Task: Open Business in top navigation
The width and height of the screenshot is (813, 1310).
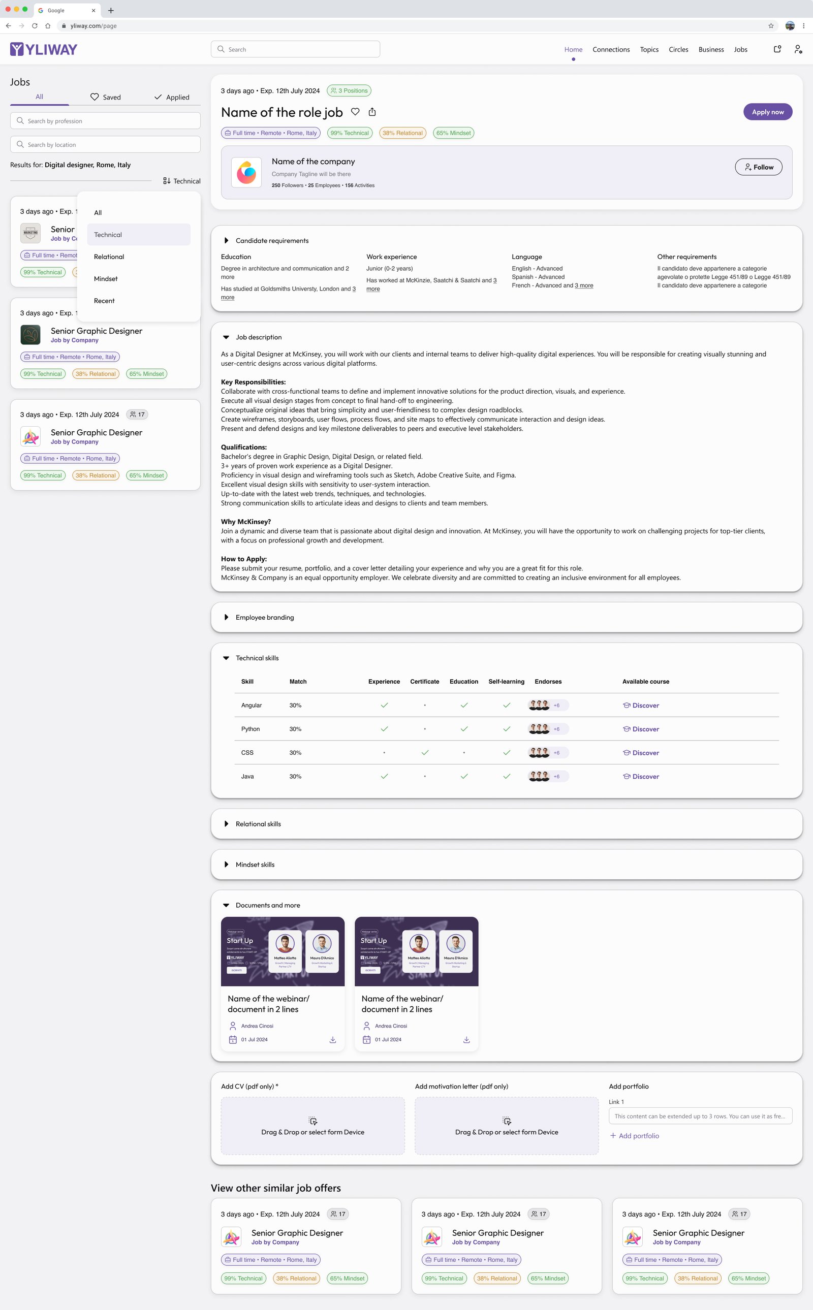Action: (x=711, y=49)
